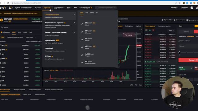Expand the Spot trading submenu arrow
Image resolution: width=198 pixels, height=111 pixels.
[74, 15]
